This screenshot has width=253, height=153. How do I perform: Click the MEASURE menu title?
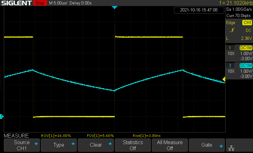coord(16,136)
